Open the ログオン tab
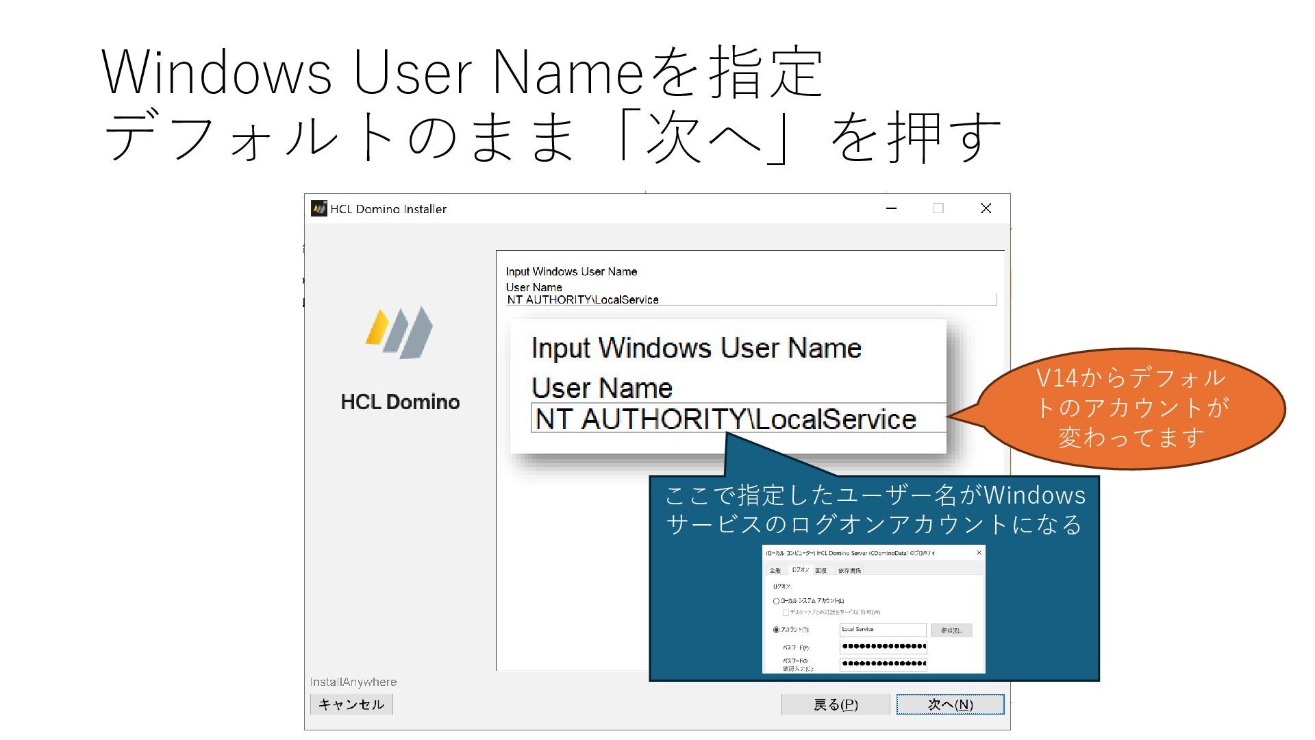The height and width of the screenshot is (740, 1315). pos(800,570)
